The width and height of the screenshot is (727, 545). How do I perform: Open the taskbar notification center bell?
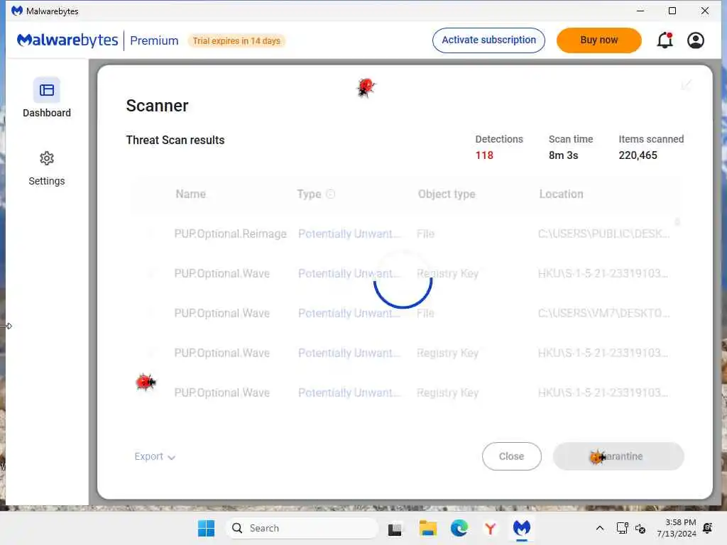pyautogui.click(x=708, y=528)
